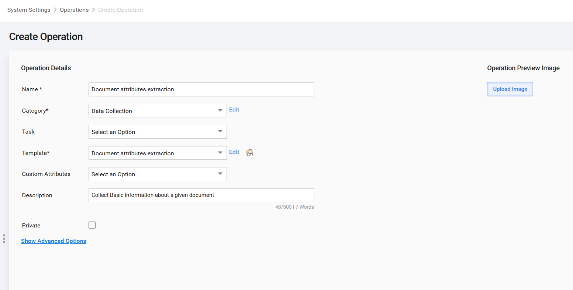Enable the Private checkbox
The height and width of the screenshot is (290, 573).
point(92,225)
